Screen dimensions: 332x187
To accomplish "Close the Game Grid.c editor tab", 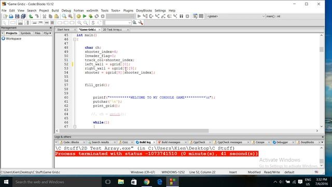I will click(x=99, y=30).
